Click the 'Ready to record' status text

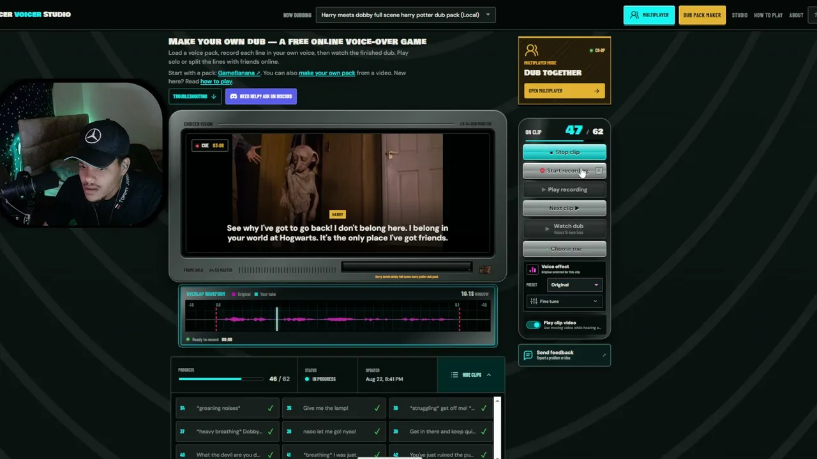(x=205, y=340)
